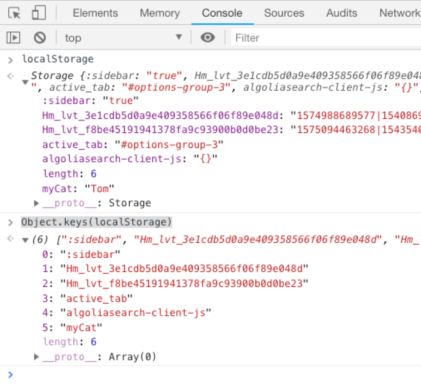Focus the empty console prompt line
421x386 pixels.
(208, 375)
